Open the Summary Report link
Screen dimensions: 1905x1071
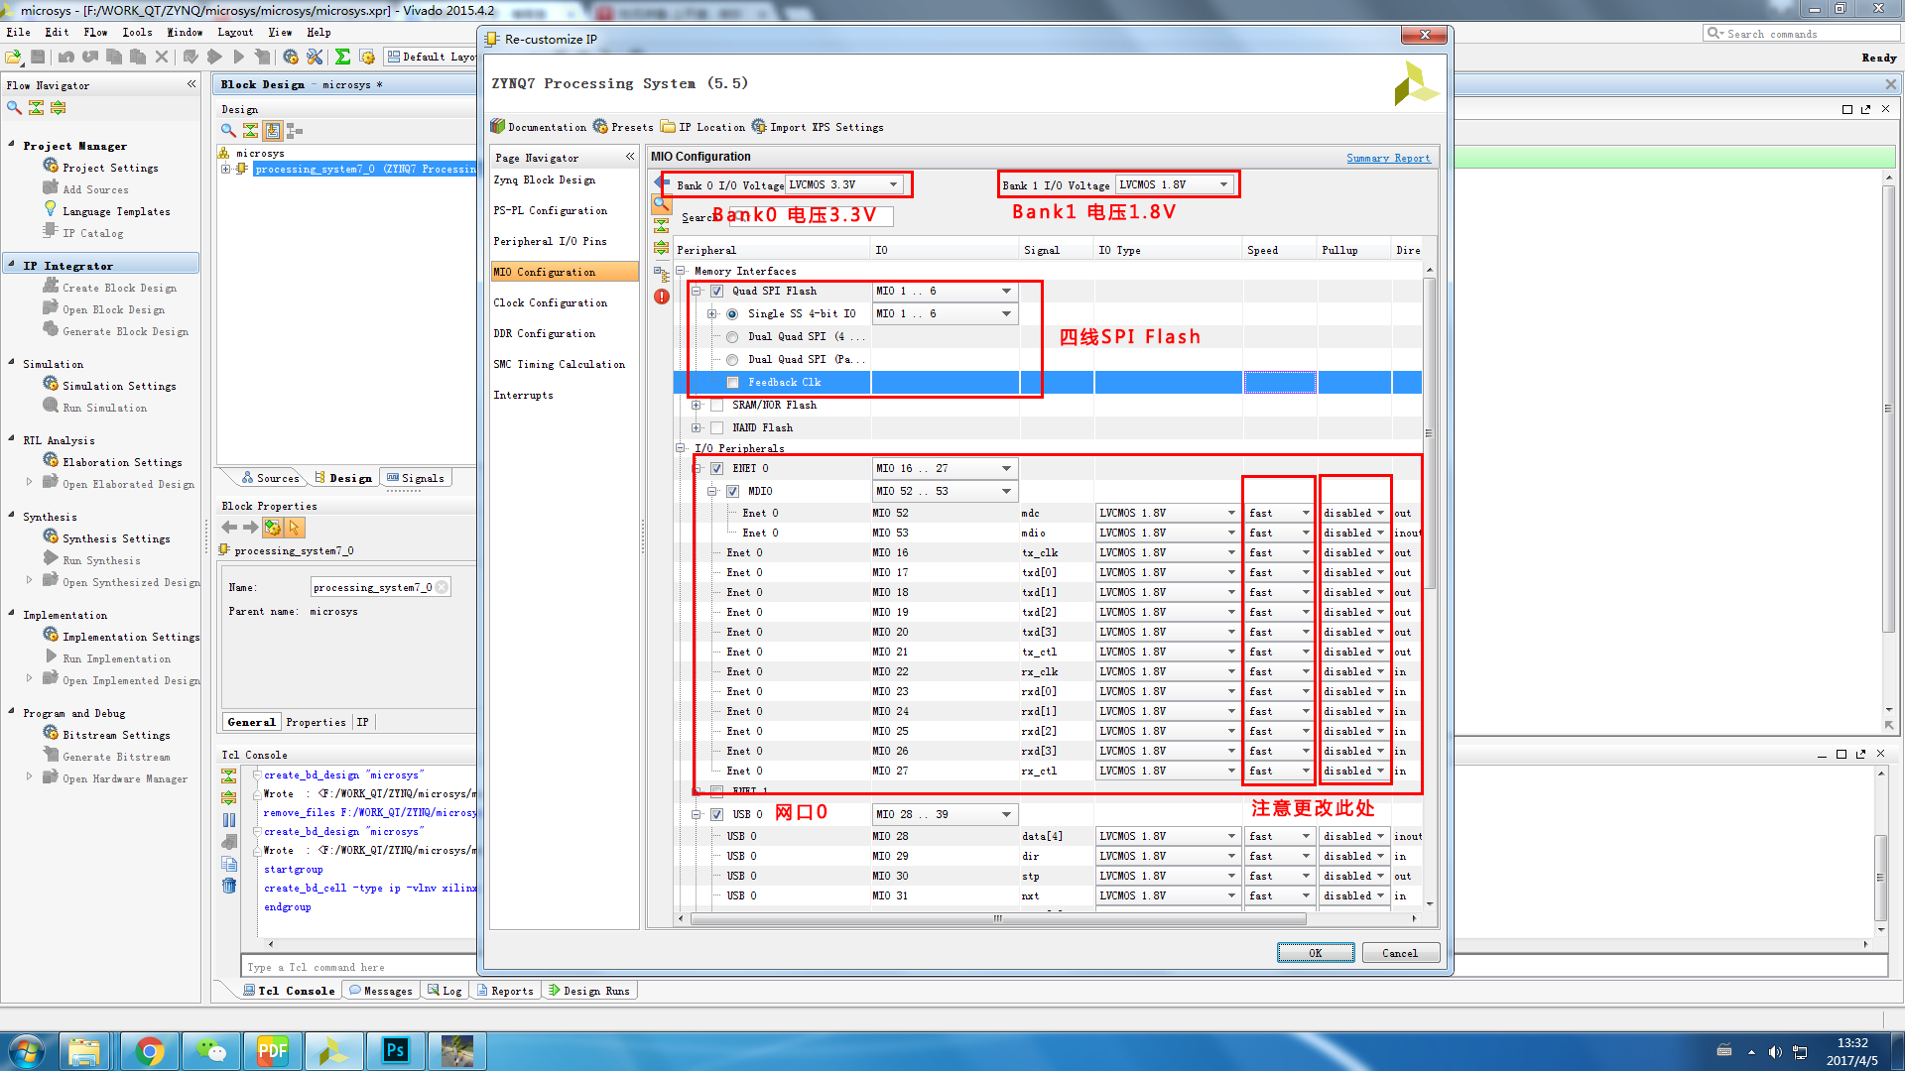[1388, 159]
